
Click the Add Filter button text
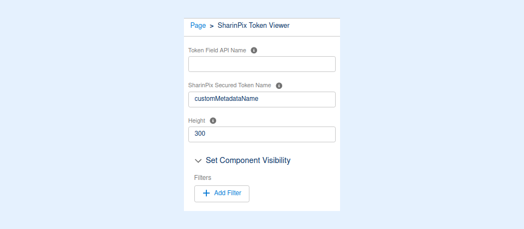(228, 193)
